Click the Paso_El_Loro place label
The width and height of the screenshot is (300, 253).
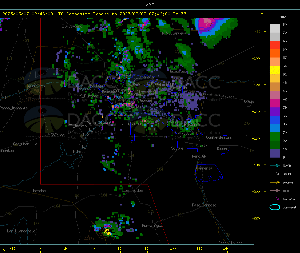click(x=230, y=243)
